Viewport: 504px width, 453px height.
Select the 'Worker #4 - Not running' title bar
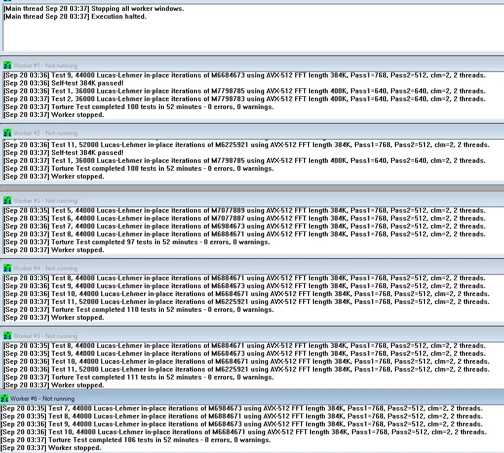pos(252,268)
